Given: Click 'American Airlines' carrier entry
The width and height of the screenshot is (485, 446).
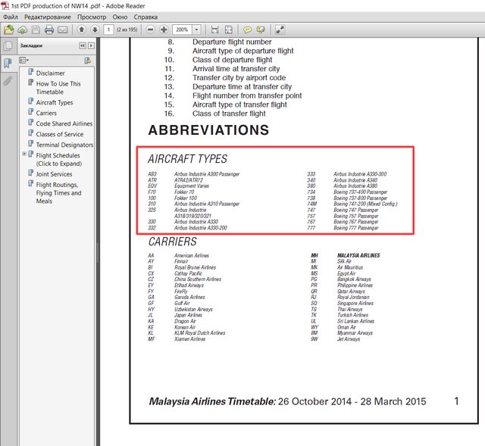Looking at the screenshot, I should [192, 255].
